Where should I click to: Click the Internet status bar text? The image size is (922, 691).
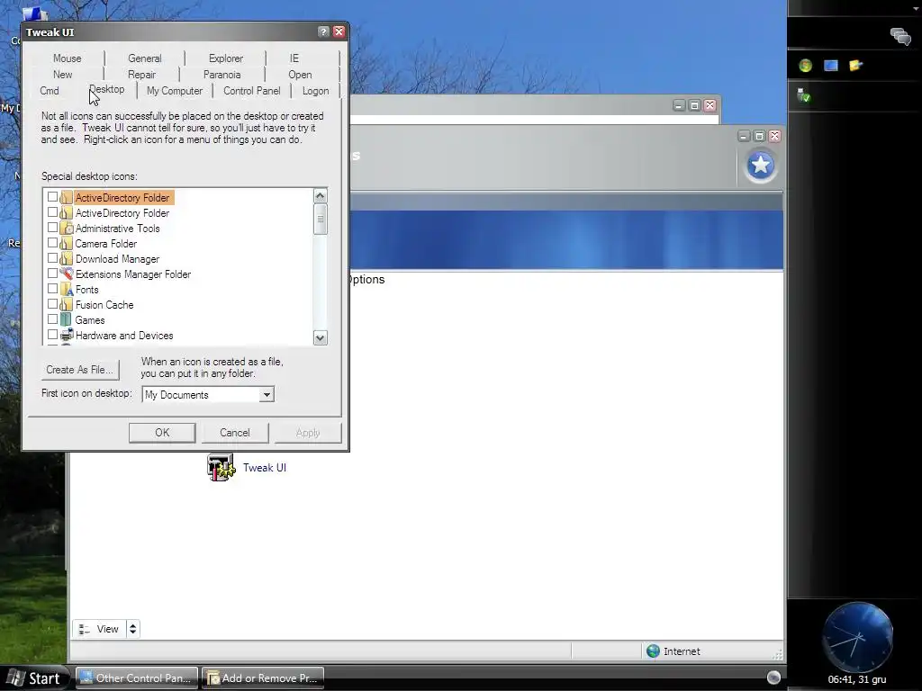tap(682, 651)
